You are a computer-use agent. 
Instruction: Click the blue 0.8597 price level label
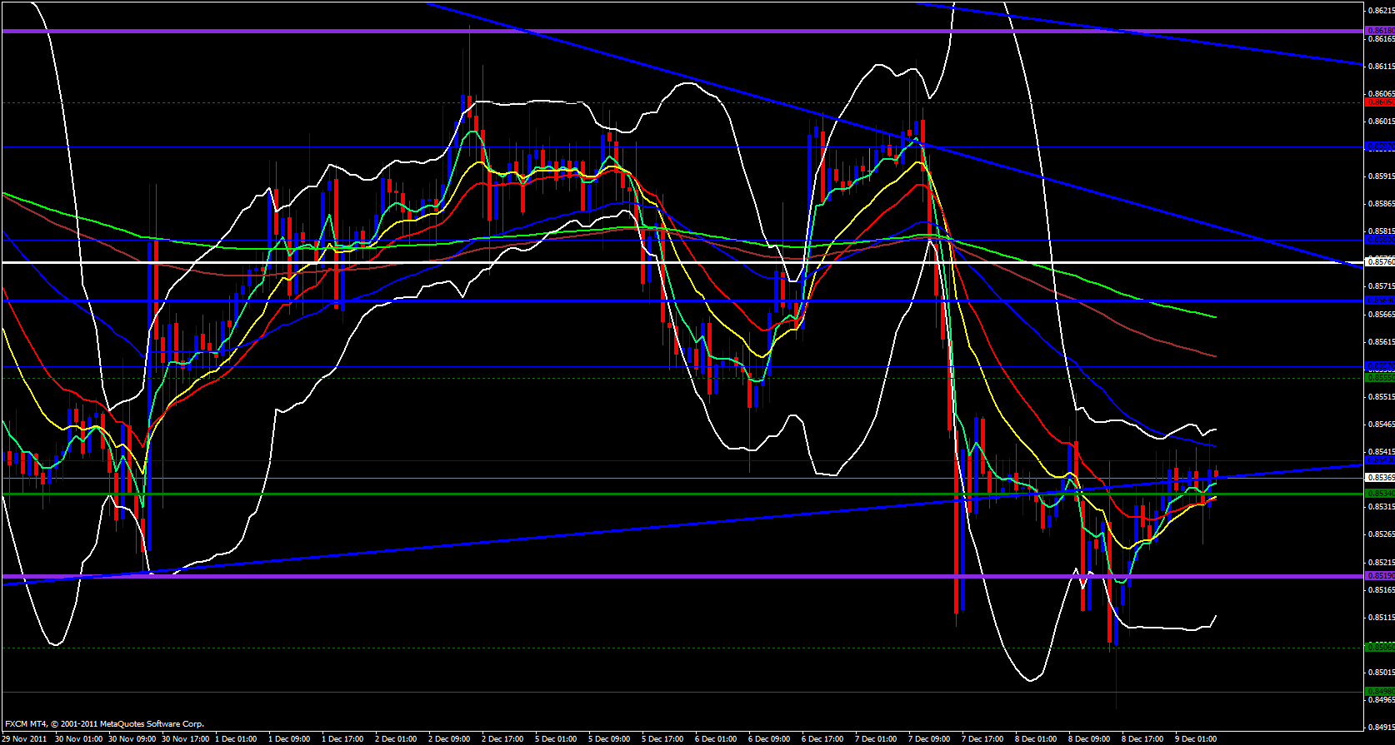pyautogui.click(x=1379, y=147)
